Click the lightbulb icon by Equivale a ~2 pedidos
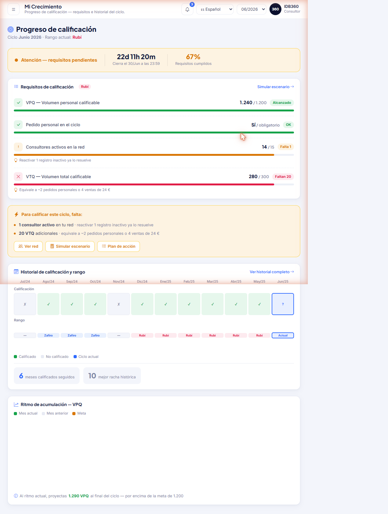This screenshot has width=388, height=514. (16, 190)
